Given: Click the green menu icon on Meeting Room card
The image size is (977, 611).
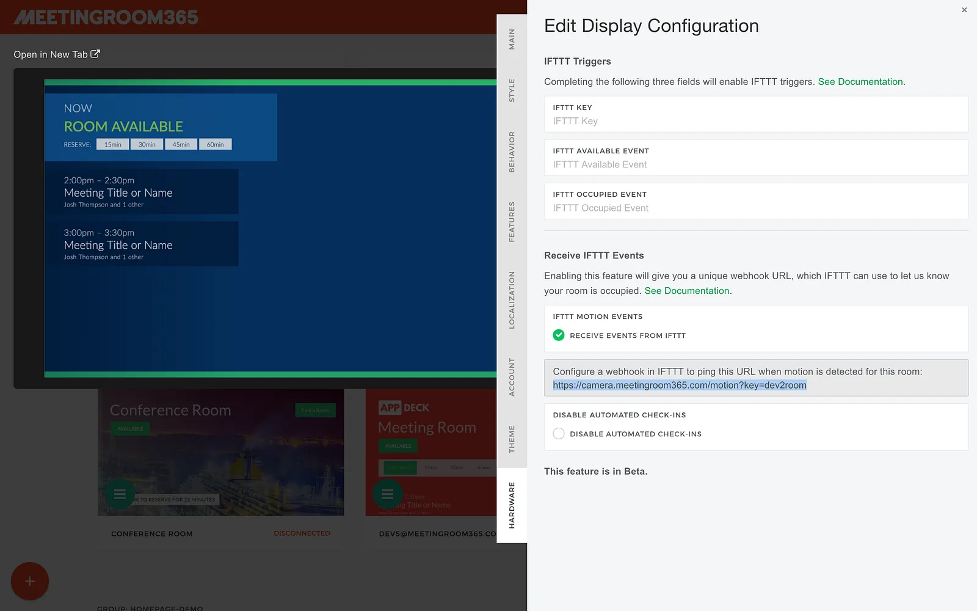Looking at the screenshot, I should point(387,494).
